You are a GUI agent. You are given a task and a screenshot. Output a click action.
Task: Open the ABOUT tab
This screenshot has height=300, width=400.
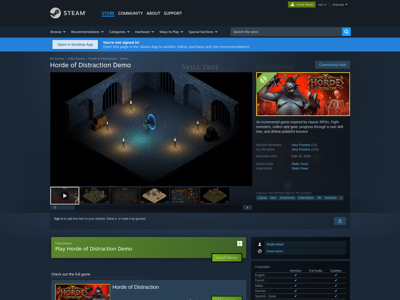pyautogui.click(x=153, y=13)
